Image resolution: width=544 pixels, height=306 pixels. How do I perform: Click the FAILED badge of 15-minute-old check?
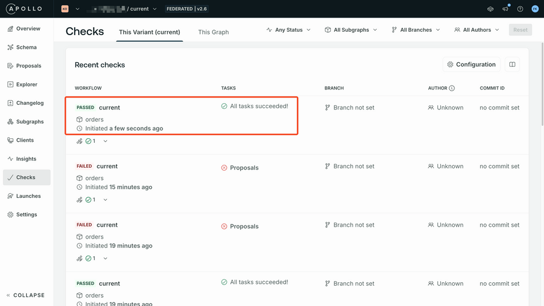(x=84, y=166)
